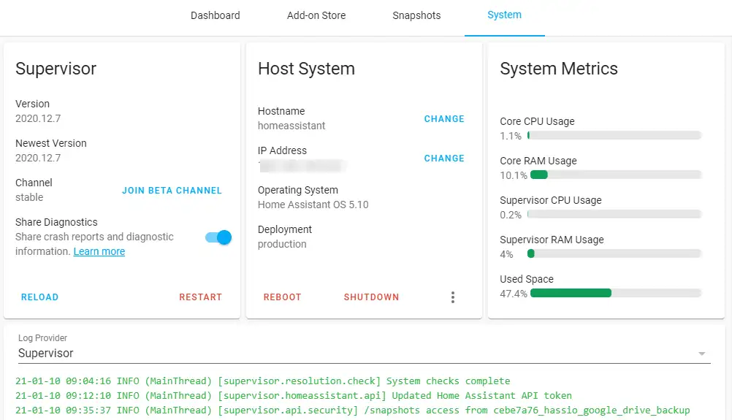
Task: Switch to the Dashboard tab
Action: pyautogui.click(x=215, y=15)
